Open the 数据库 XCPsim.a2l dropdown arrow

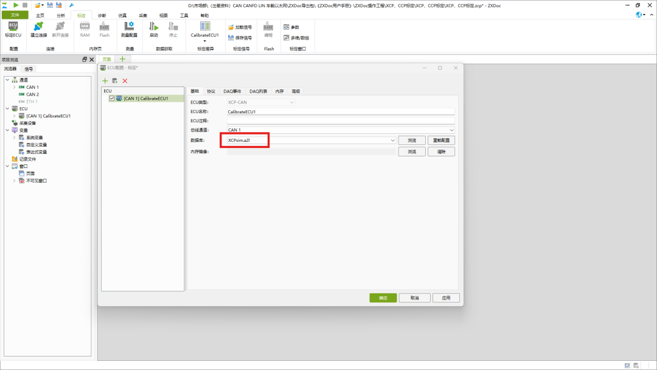392,141
